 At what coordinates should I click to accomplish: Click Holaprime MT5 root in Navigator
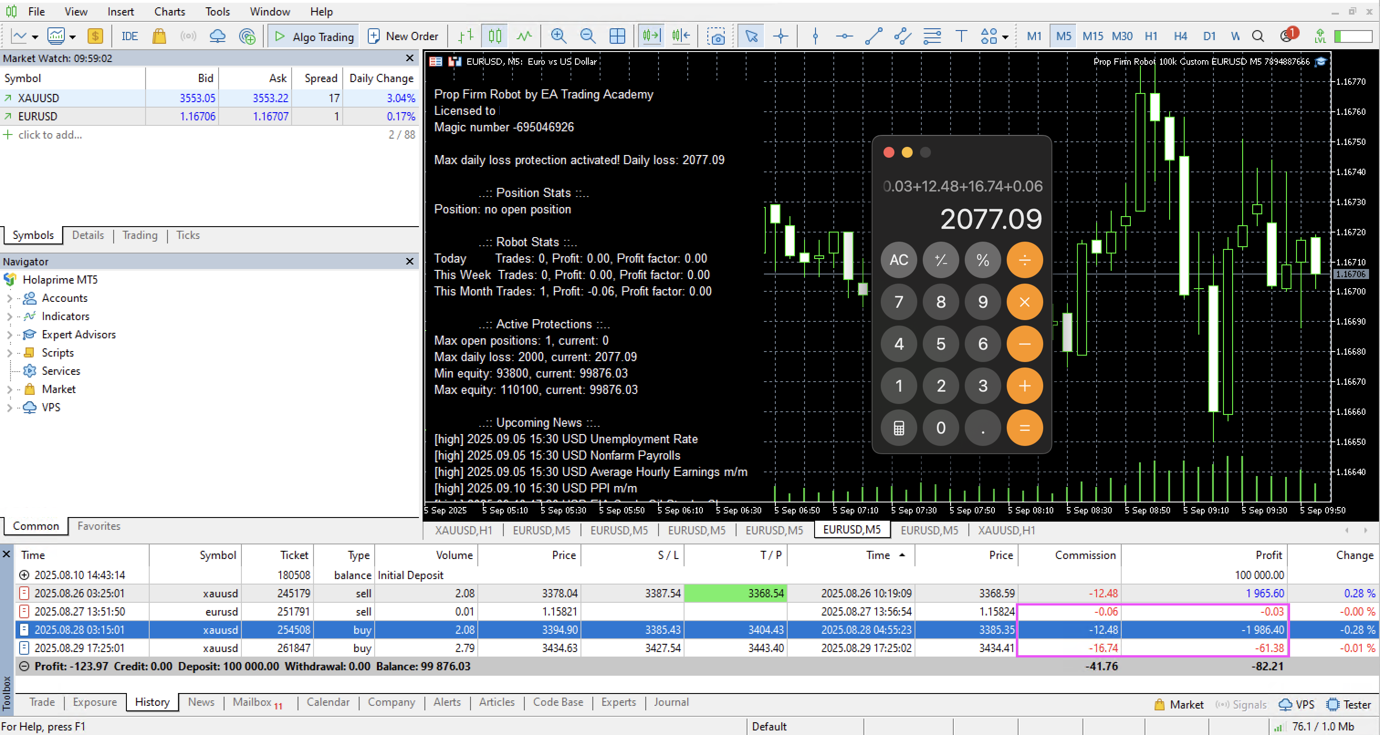(x=59, y=280)
